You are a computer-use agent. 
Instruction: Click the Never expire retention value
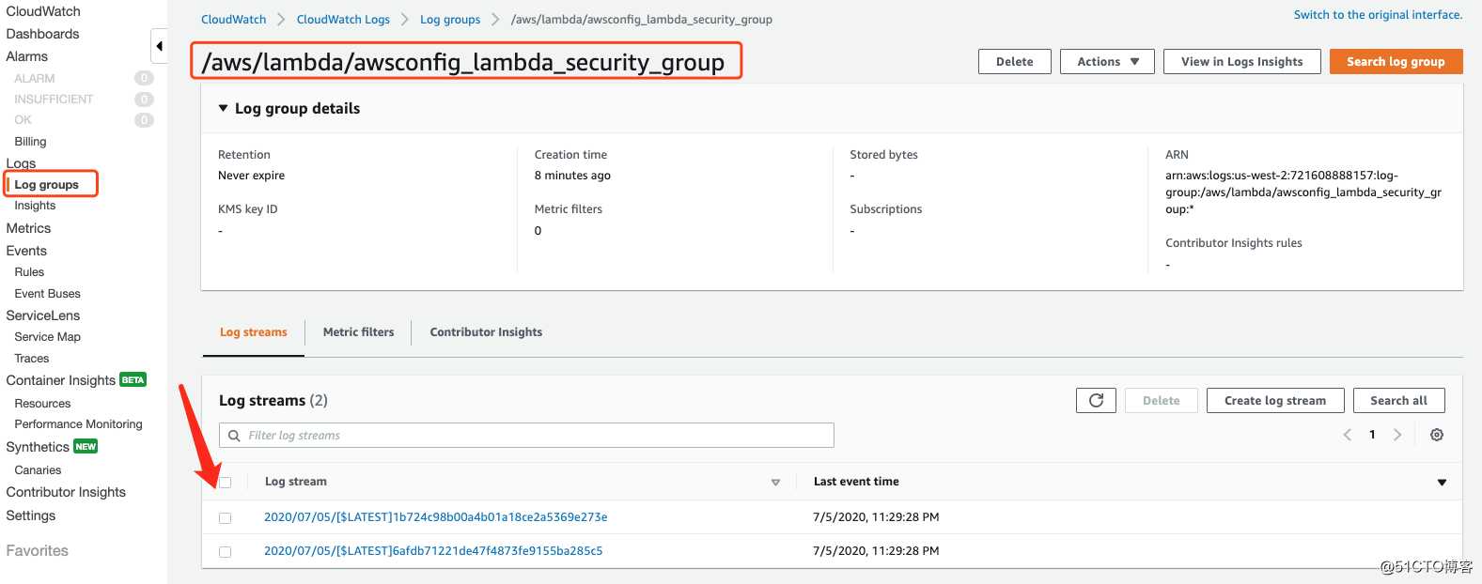pos(251,176)
